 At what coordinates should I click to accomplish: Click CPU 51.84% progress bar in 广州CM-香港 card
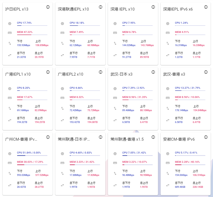click(x=32, y=155)
